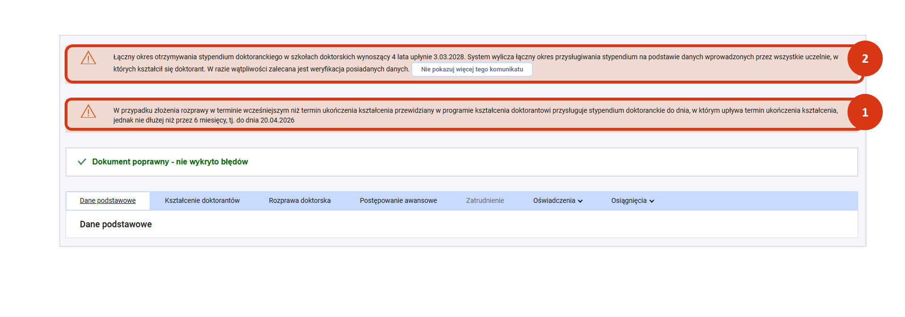The image size is (905, 317).
Task: Click the warning triangle in the dissertation submission alert
Action: pos(88,112)
